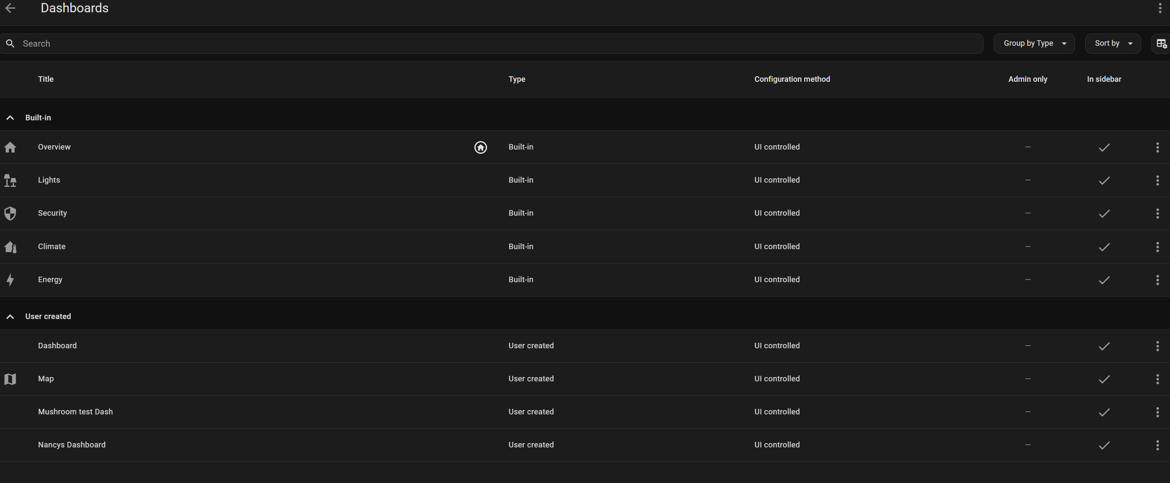The height and width of the screenshot is (483, 1170).
Task: Collapse the Built-in group
Action: click(x=10, y=118)
